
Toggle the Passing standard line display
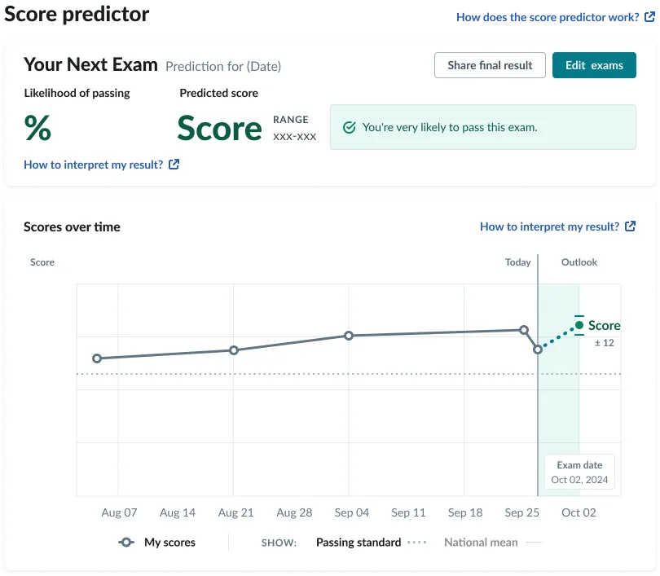point(371,543)
